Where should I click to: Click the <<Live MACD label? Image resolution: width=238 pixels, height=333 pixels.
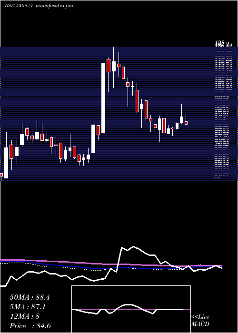pos(200,321)
